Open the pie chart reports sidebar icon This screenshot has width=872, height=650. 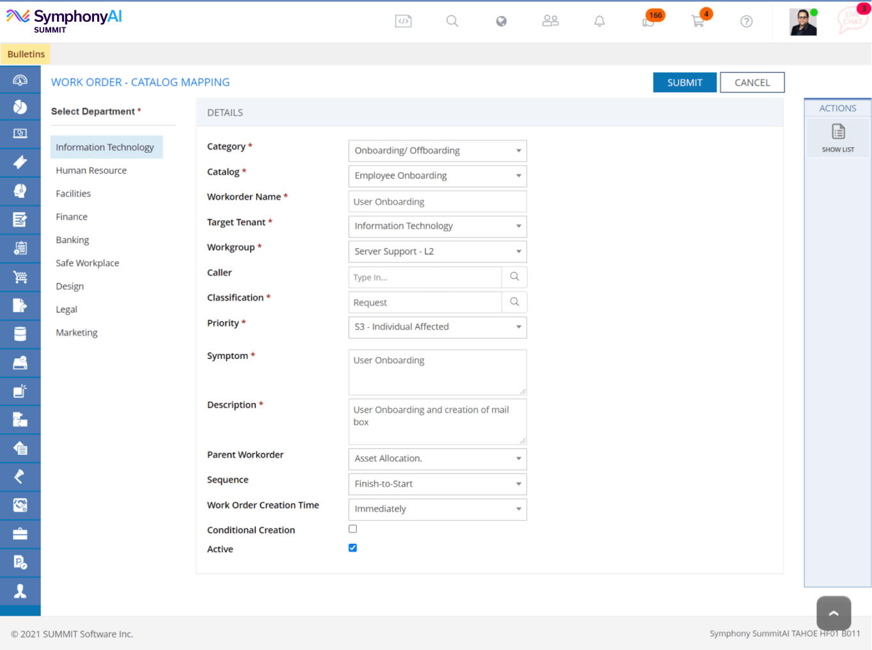click(x=20, y=107)
